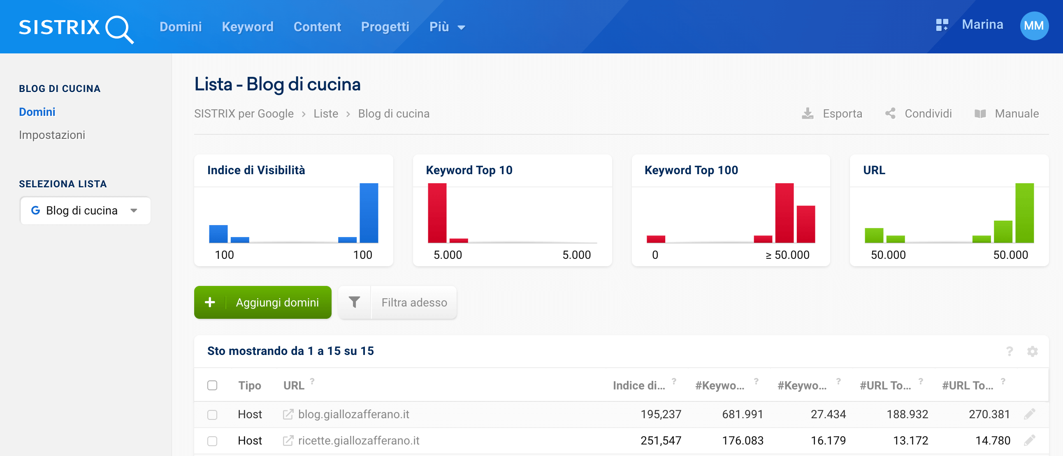Check the ricette.giallozafferano.it row checkbox

click(x=212, y=441)
